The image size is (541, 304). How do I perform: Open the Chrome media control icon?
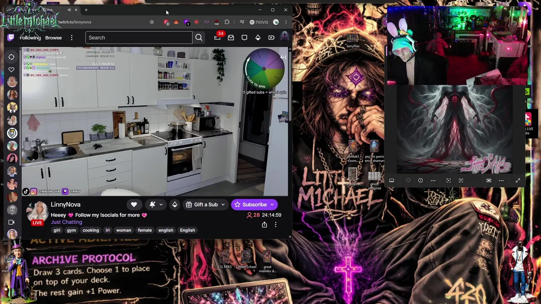(242, 22)
